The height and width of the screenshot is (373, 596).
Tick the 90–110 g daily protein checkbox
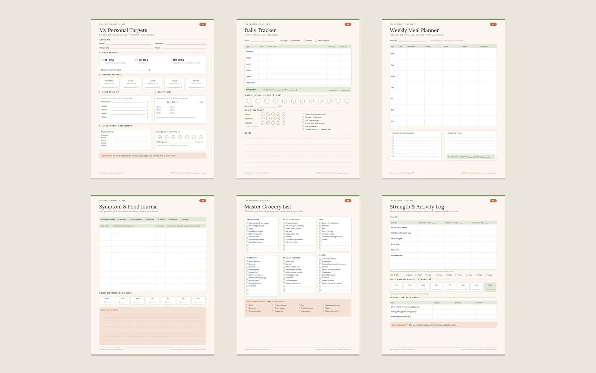(137, 60)
